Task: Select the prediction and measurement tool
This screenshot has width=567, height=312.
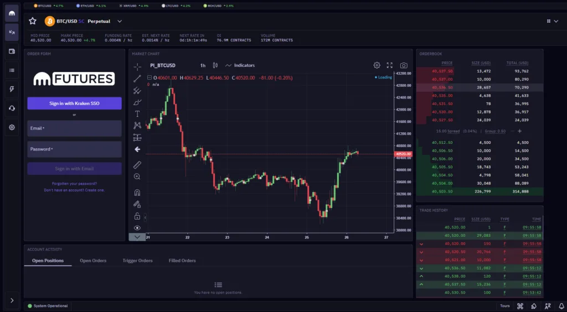Action: pos(137,137)
